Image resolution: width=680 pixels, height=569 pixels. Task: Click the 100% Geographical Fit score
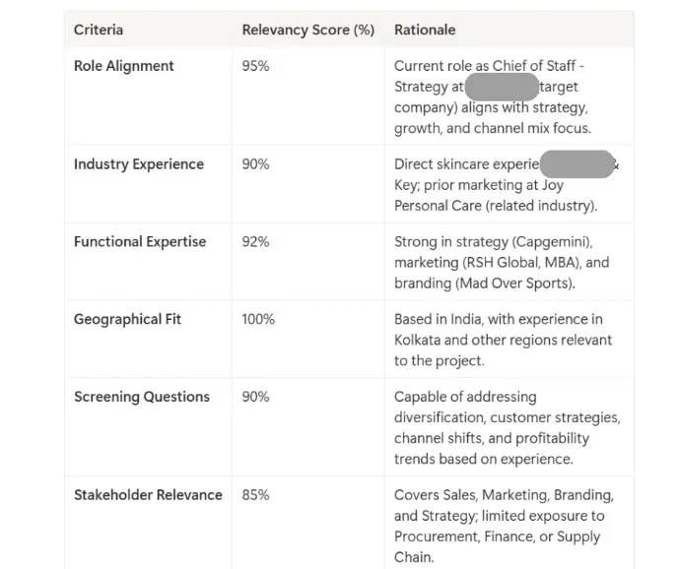pyautogui.click(x=258, y=319)
